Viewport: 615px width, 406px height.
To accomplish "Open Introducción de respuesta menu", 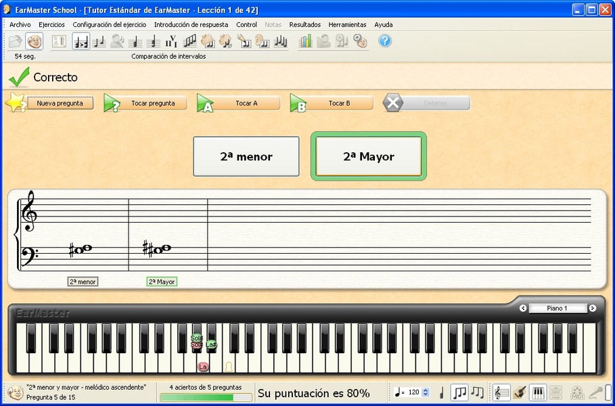I will pyautogui.click(x=191, y=25).
